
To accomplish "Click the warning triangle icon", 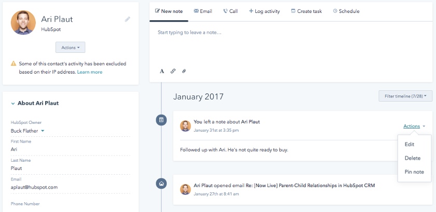I will (x=13, y=64).
